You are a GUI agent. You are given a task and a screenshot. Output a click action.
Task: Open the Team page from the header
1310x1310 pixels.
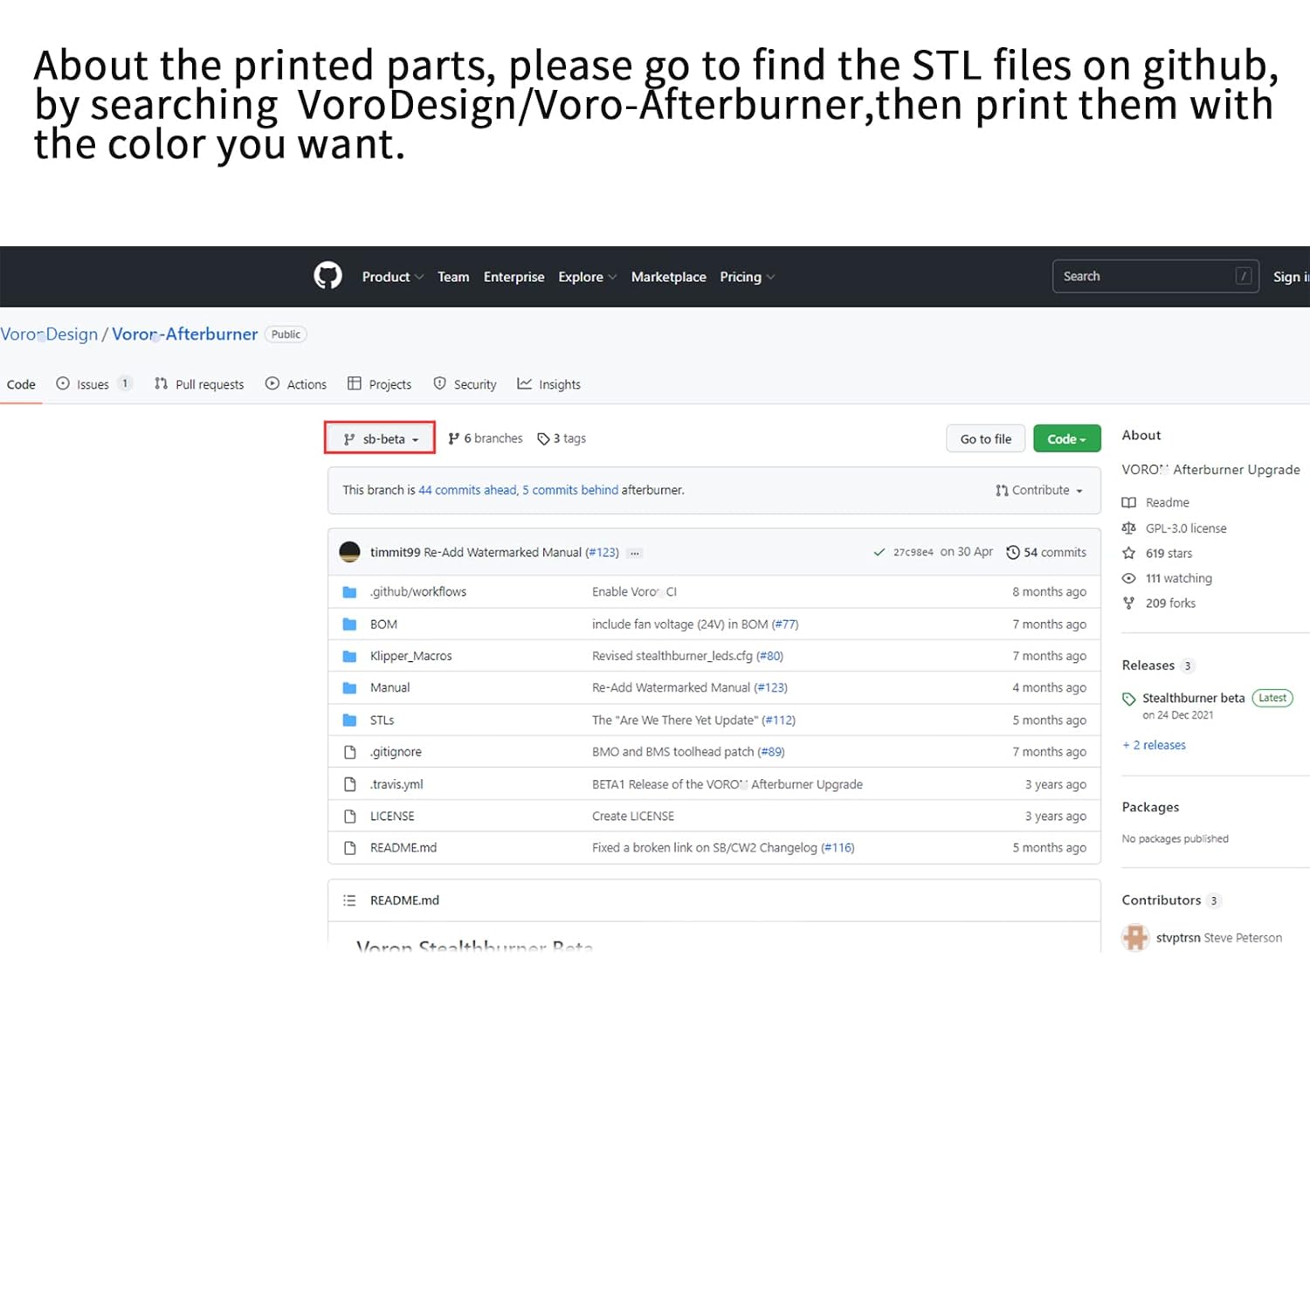[453, 277]
